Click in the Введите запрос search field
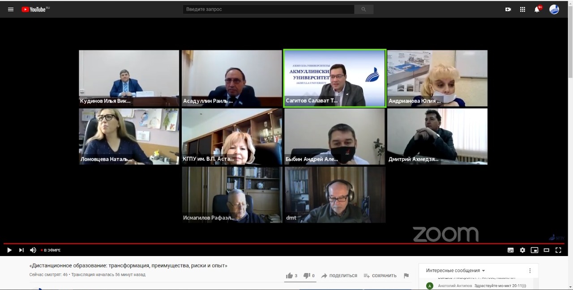This screenshot has width=573, height=290. click(x=269, y=9)
